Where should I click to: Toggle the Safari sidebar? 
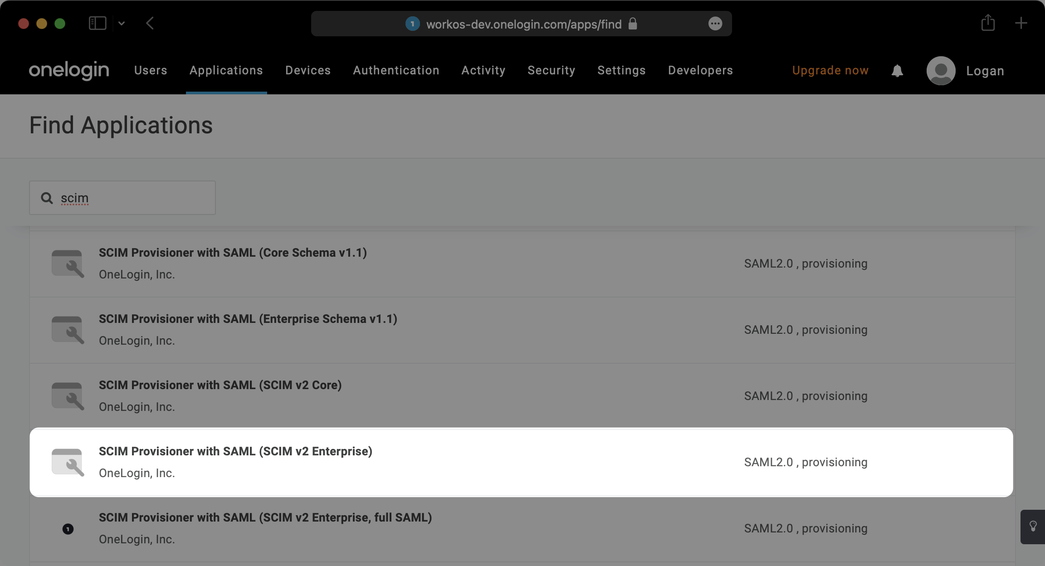98,23
